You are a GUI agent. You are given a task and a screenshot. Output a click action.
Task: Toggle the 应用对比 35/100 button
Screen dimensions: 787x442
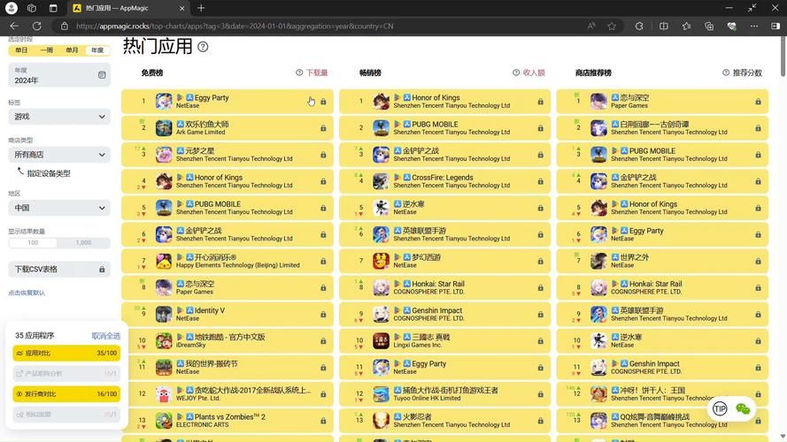tap(66, 353)
